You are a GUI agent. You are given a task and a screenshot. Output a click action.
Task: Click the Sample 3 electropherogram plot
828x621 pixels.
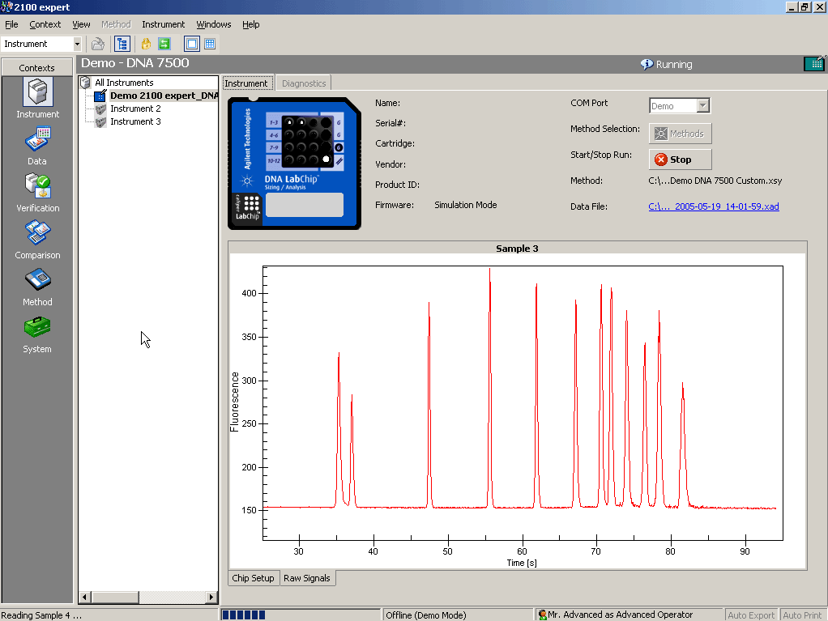[x=523, y=403]
